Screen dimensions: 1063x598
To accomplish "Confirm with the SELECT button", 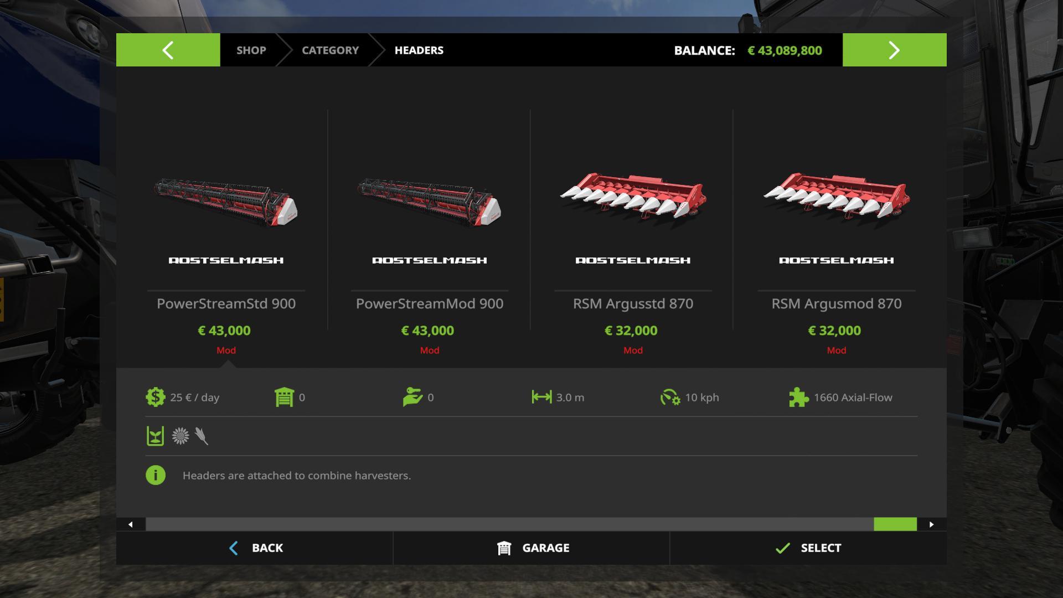I will point(808,548).
